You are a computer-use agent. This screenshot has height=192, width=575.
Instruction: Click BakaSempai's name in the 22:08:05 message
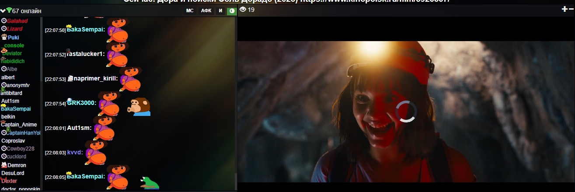tap(86, 176)
